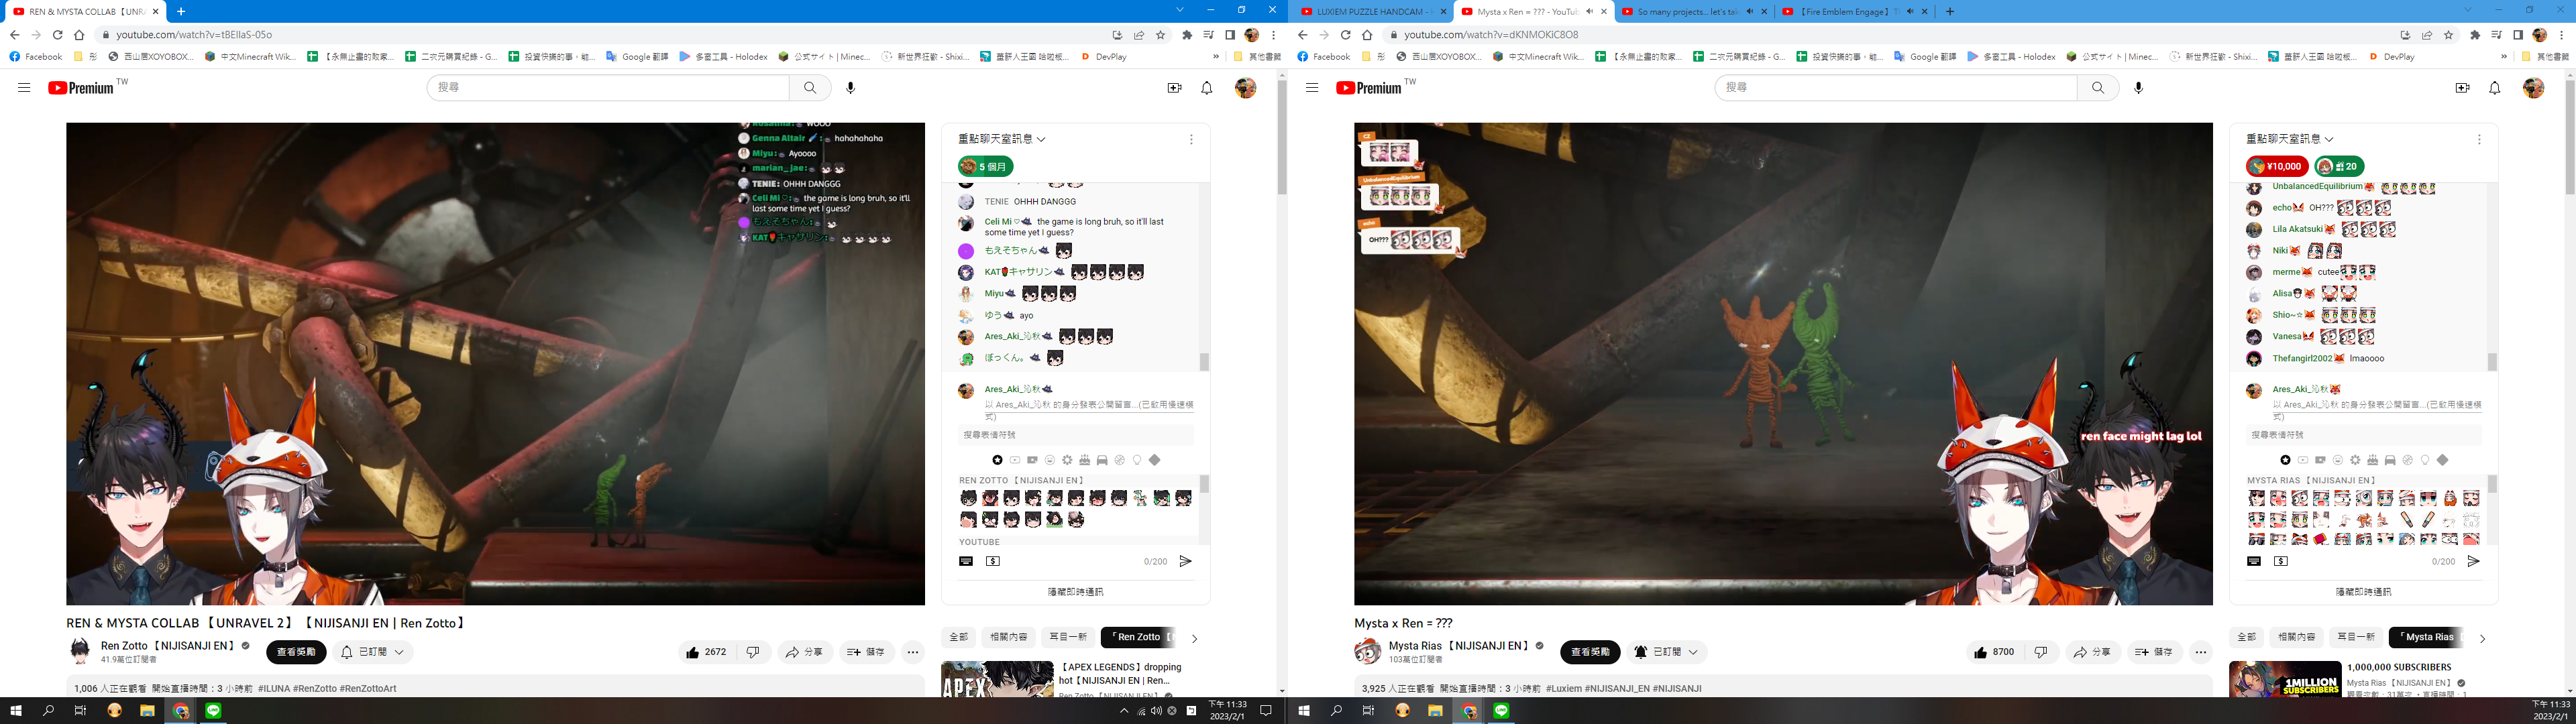
Task: Open account avatar menu in right YouTube header
Action: click(x=2533, y=88)
